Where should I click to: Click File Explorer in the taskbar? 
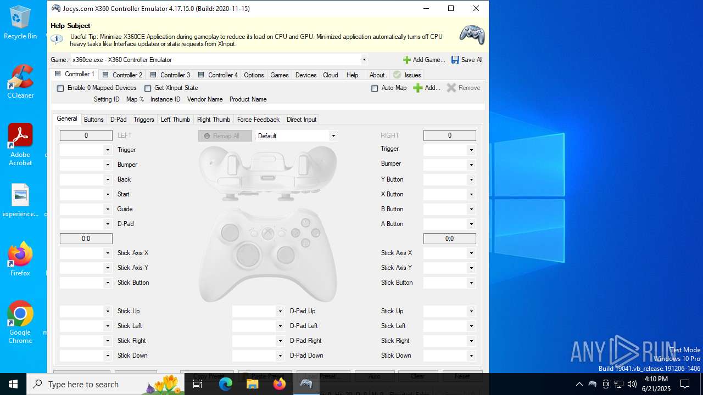click(253, 384)
